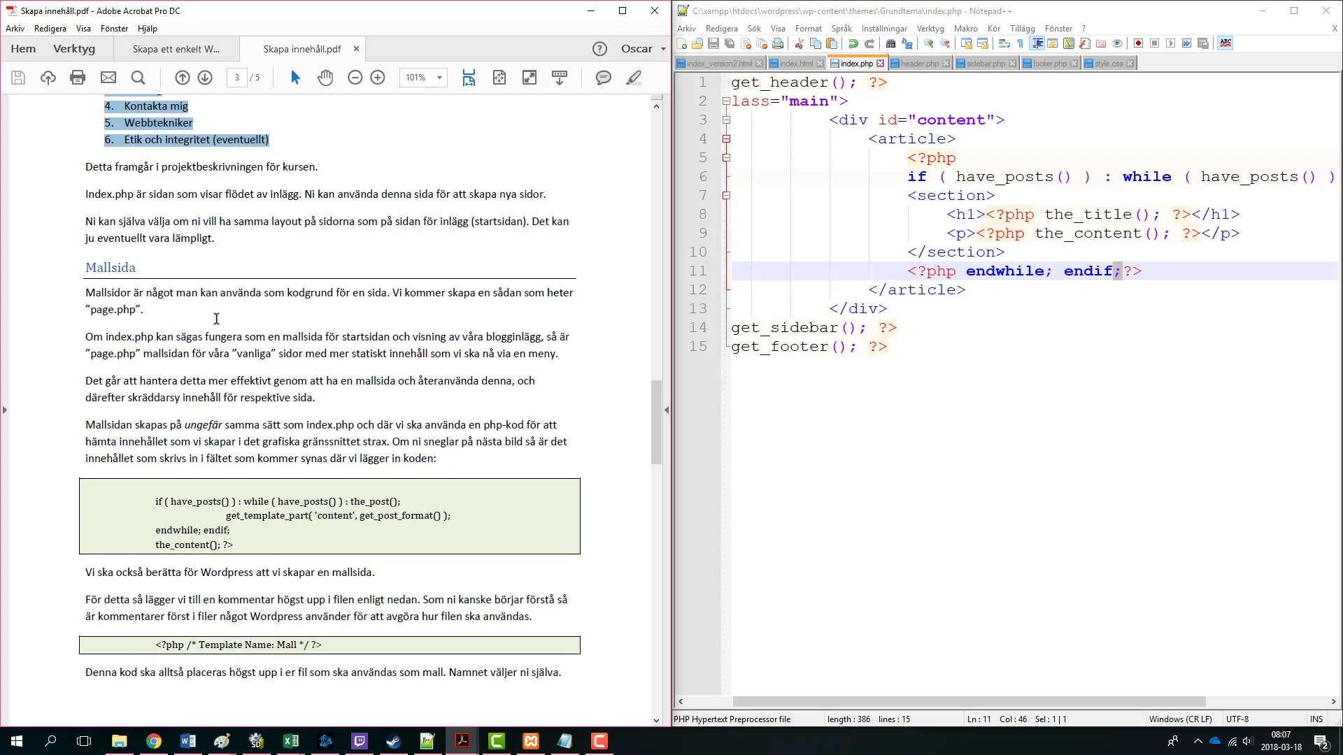Open the Oscar account dropdown arrow
Viewport: 1343px width, 755px height.
664,49
